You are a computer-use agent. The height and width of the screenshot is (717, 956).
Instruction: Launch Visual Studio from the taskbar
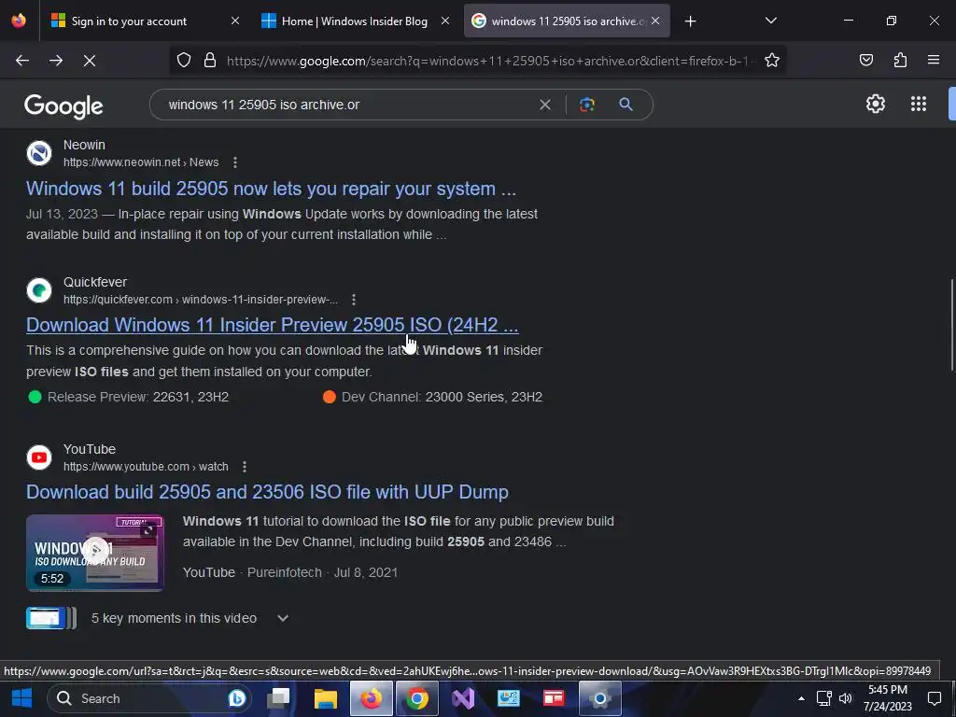click(463, 698)
